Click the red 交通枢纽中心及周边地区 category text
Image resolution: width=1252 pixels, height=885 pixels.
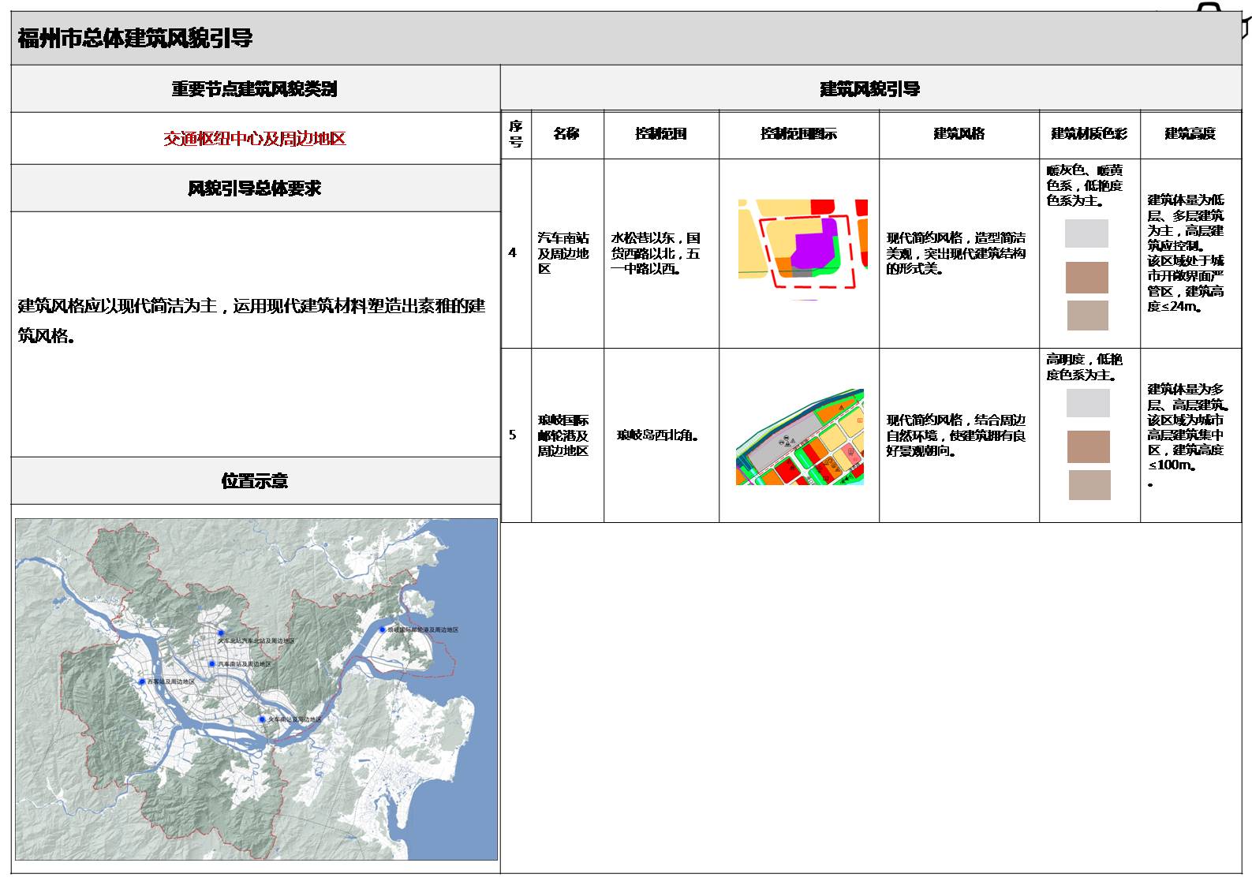pos(255,139)
